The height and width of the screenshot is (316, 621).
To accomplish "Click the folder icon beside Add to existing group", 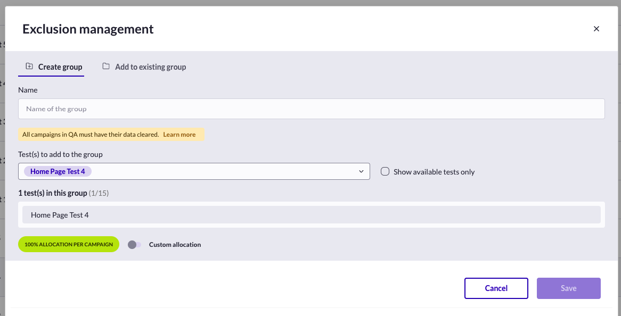I will tap(106, 66).
